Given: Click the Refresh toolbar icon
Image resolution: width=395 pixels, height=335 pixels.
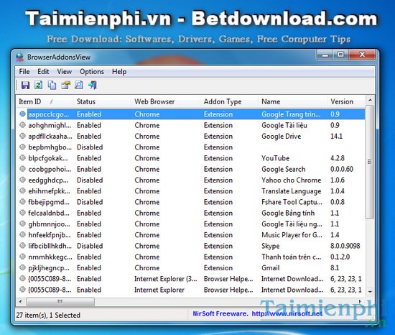Looking at the screenshot, I should pyautogui.click(x=39, y=85).
